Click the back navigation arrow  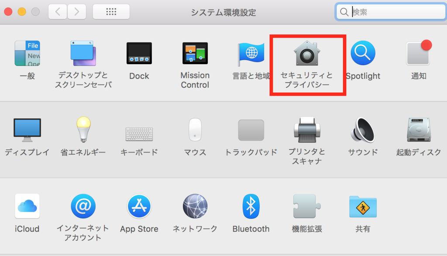pyautogui.click(x=58, y=12)
